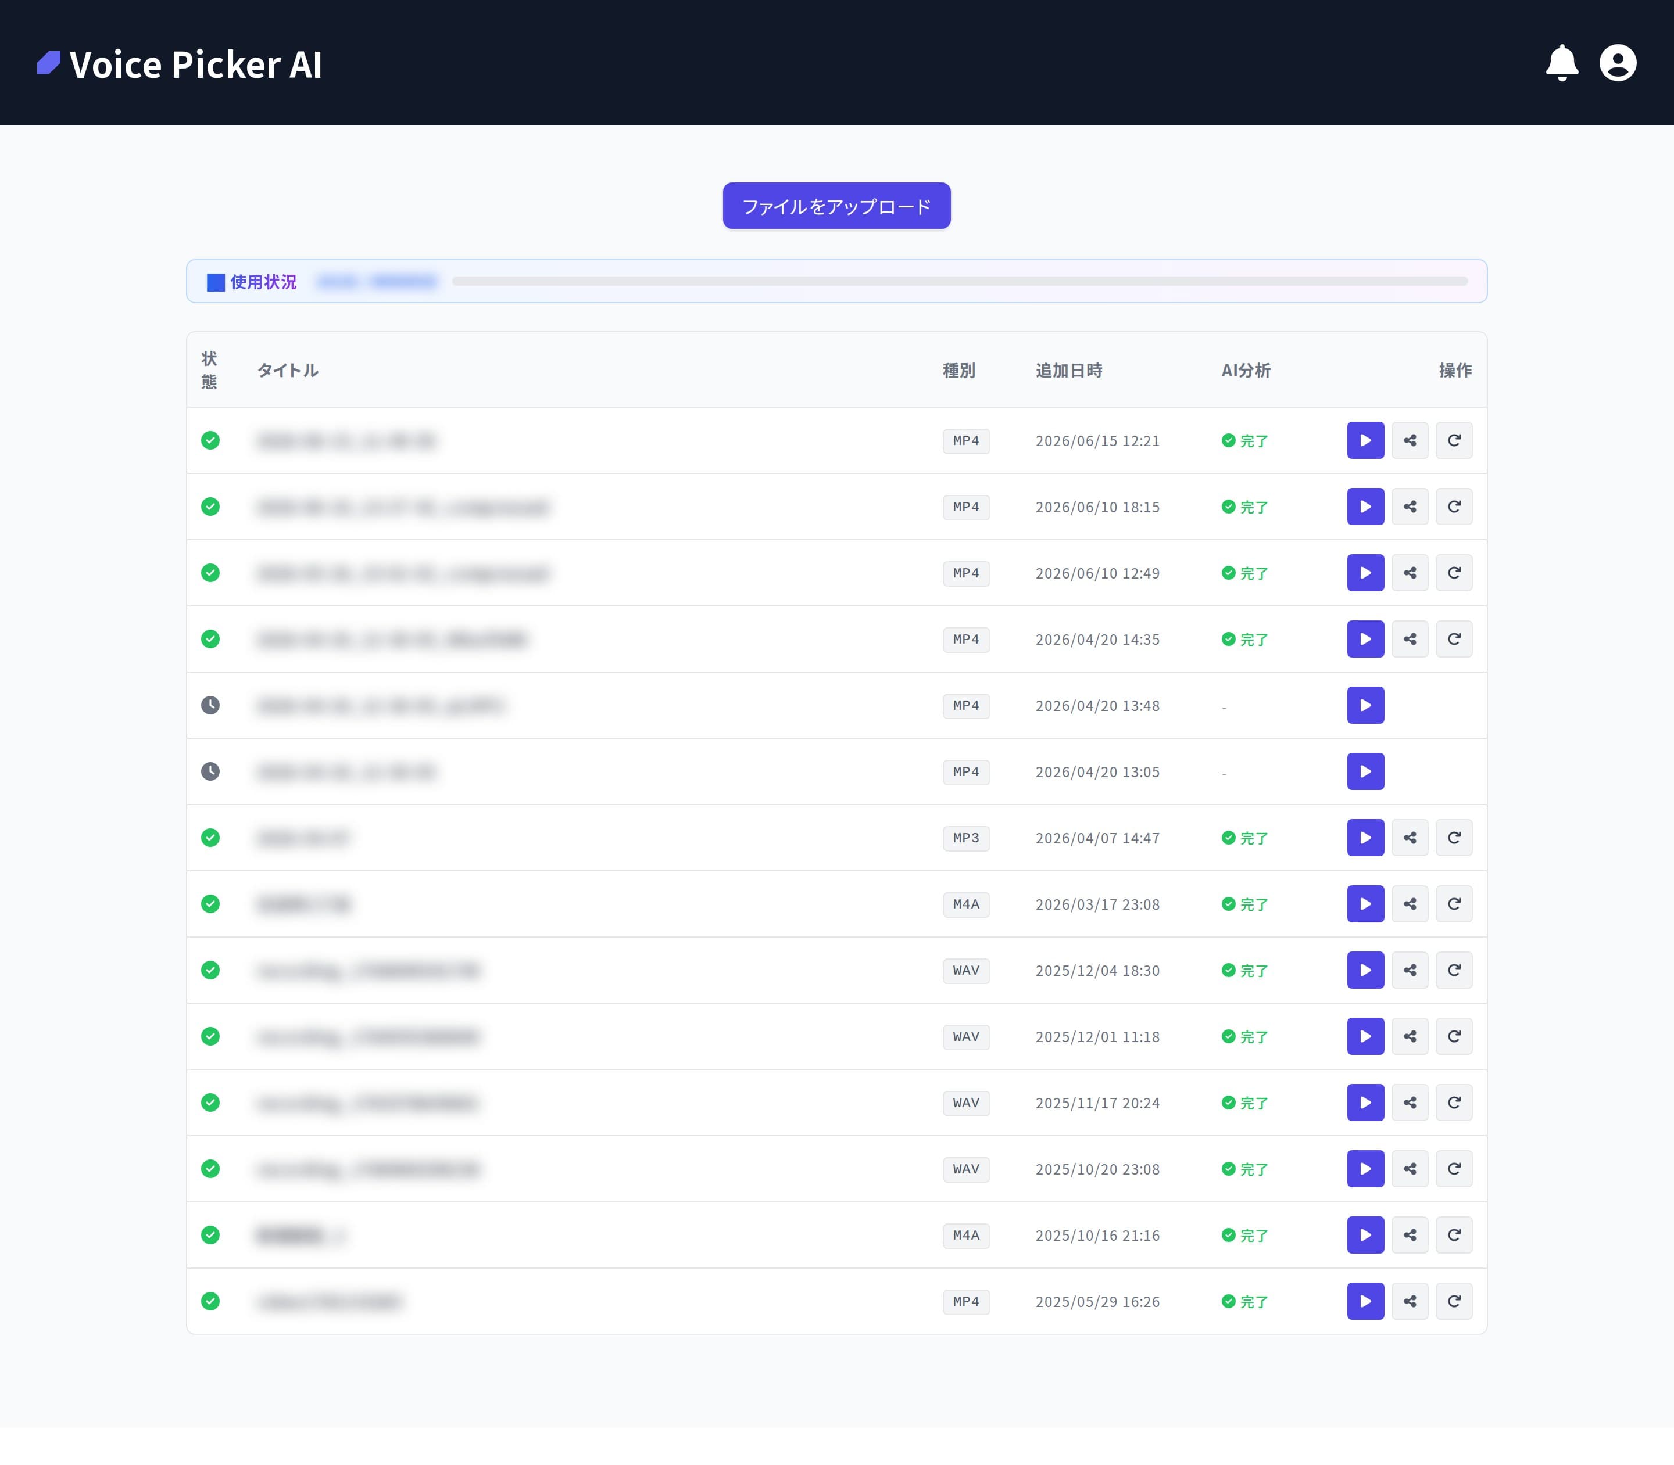Play the M4A file added 2025/10/16 21:16
Screen dimensions: 1674x1465
click(1365, 1236)
